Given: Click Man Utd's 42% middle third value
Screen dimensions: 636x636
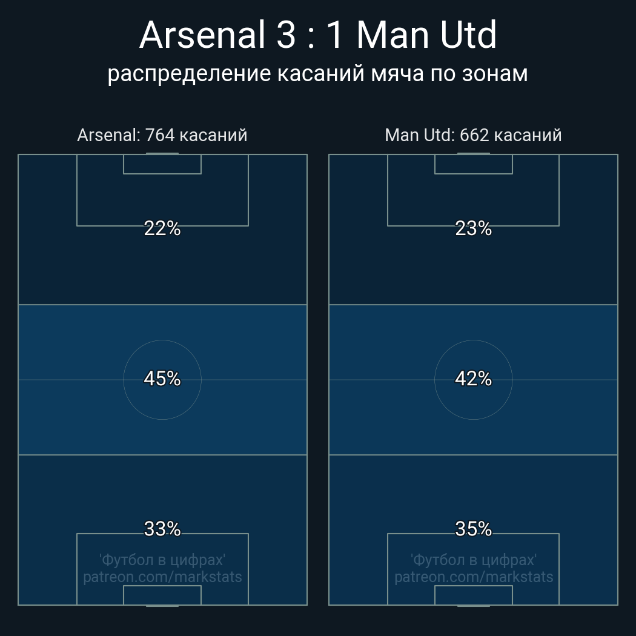Looking at the screenshot, I should coord(473,379).
